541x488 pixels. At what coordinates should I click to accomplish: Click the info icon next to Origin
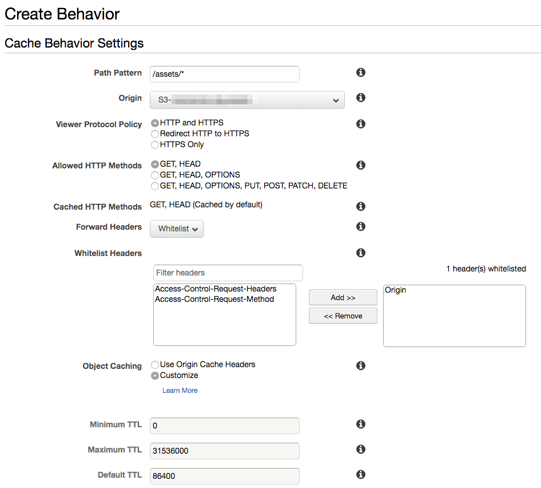click(x=361, y=98)
